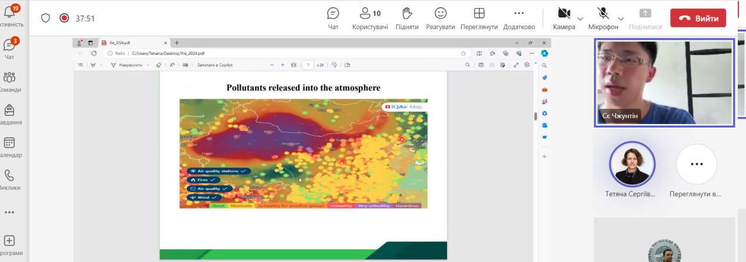Expand microphone options dropdown arrow
The height and width of the screenshot is (262, 746).
621,19
